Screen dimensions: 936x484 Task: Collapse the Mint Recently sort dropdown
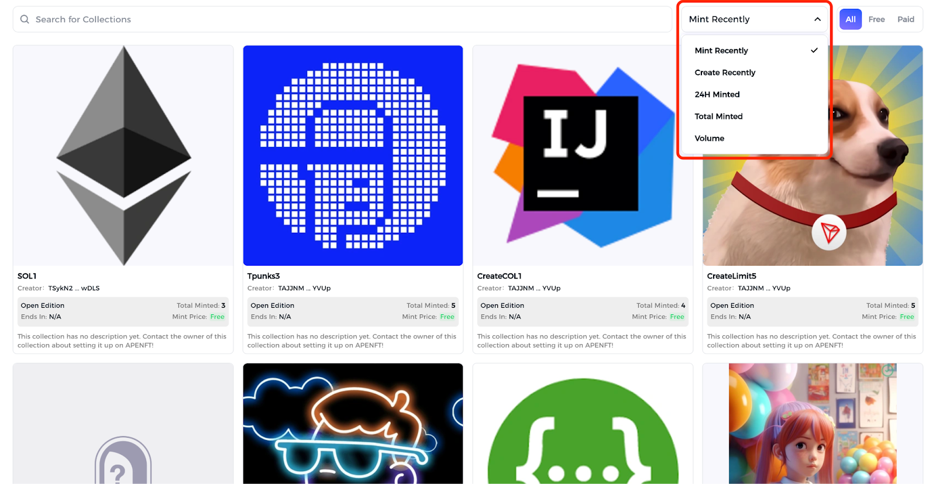pos(755,19)
